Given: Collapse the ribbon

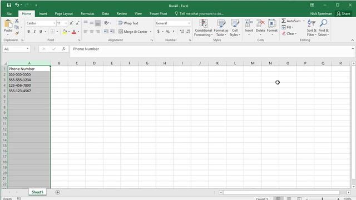Looking at the screenshot, I should 352,40.
